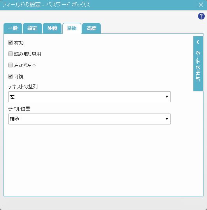Click the arrow of the 継承 combo box
This screenshot has height=210, width=207.
tap(167, 119)
